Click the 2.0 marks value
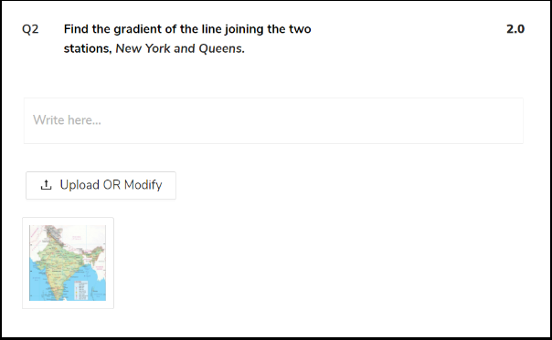 (x=515, y=29)
